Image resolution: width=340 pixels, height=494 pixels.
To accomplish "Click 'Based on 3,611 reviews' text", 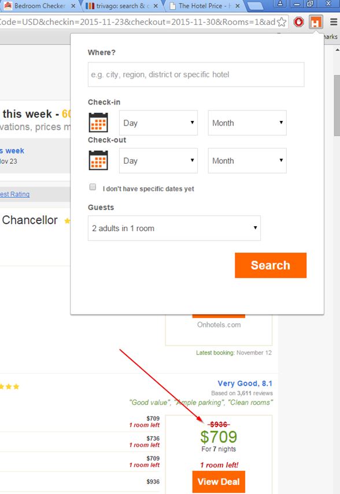I will coord(242,393).
